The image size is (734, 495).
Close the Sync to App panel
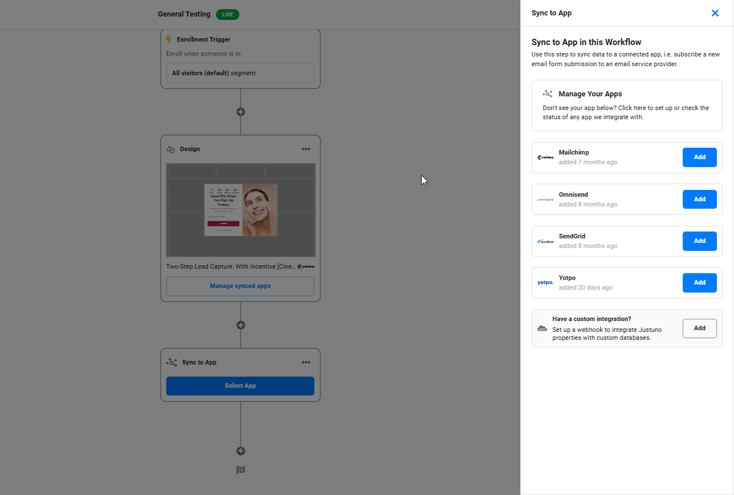pyautogui.click(x=715, y=13)
